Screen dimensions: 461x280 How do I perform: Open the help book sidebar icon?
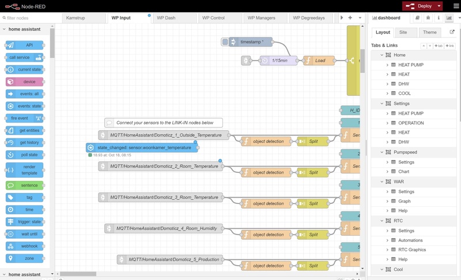tap(417, 18)
